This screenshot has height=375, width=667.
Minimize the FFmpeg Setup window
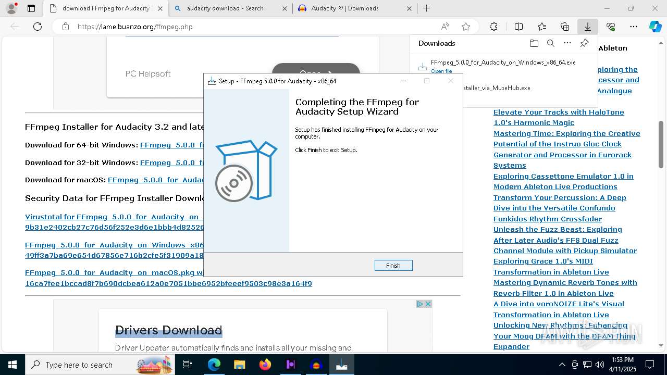pos(403,81)
